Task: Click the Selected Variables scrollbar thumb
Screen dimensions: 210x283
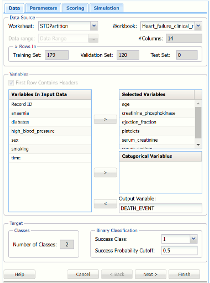Action: coord(198,123)
